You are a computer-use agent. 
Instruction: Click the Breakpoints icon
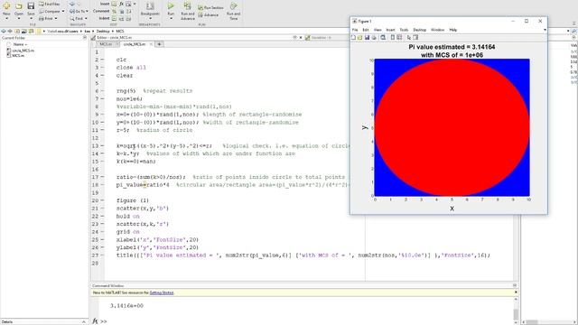(150, 6)
